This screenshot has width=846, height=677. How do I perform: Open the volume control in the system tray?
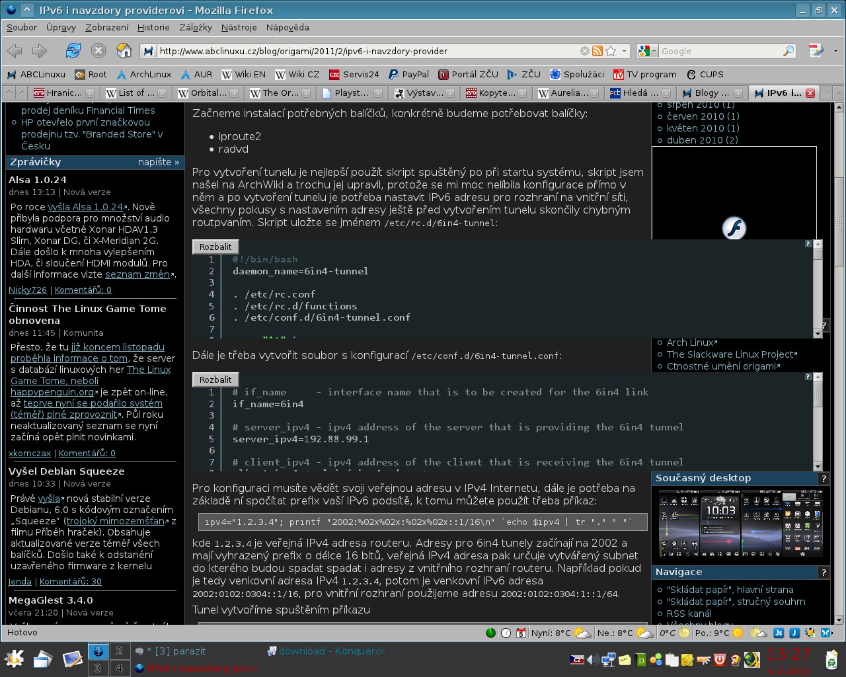[x=593, y=659]
